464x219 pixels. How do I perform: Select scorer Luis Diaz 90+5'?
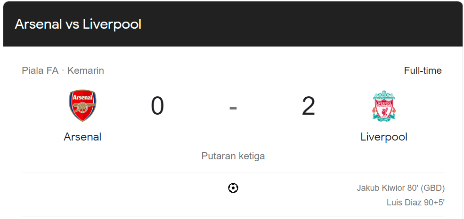(416, 203)
